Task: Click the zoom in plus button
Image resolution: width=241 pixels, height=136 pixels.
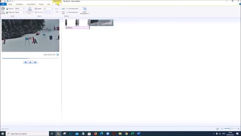Action: coord(238,128)
